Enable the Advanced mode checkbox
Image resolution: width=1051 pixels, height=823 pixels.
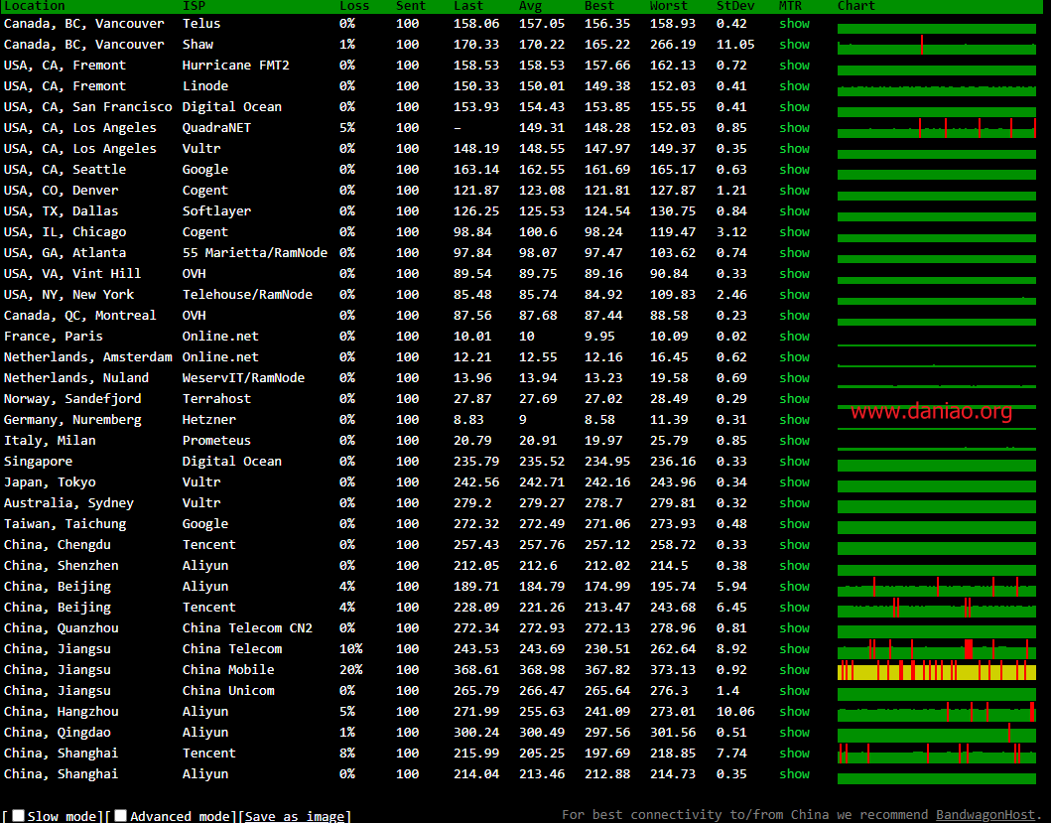point(121,816)
